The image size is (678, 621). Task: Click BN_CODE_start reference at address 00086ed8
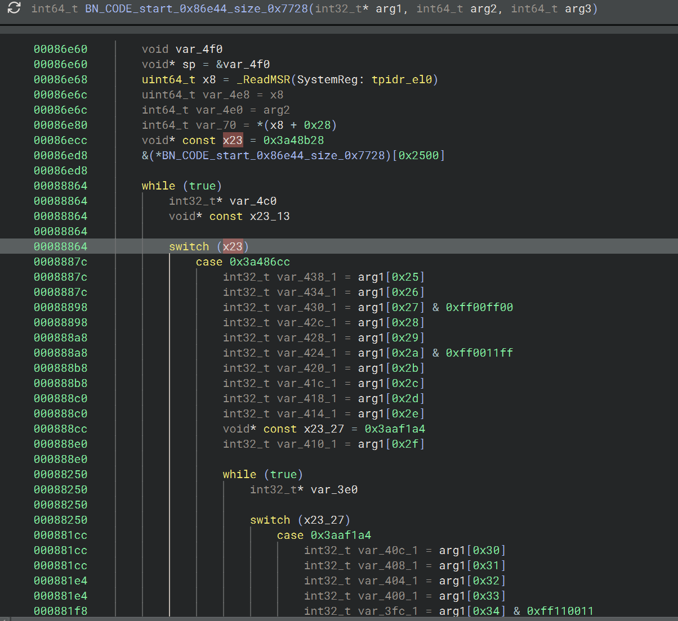click(x=276, y=155)
